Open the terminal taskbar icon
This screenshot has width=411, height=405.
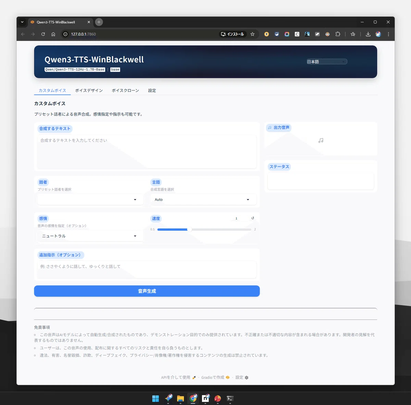coord(230,398)
